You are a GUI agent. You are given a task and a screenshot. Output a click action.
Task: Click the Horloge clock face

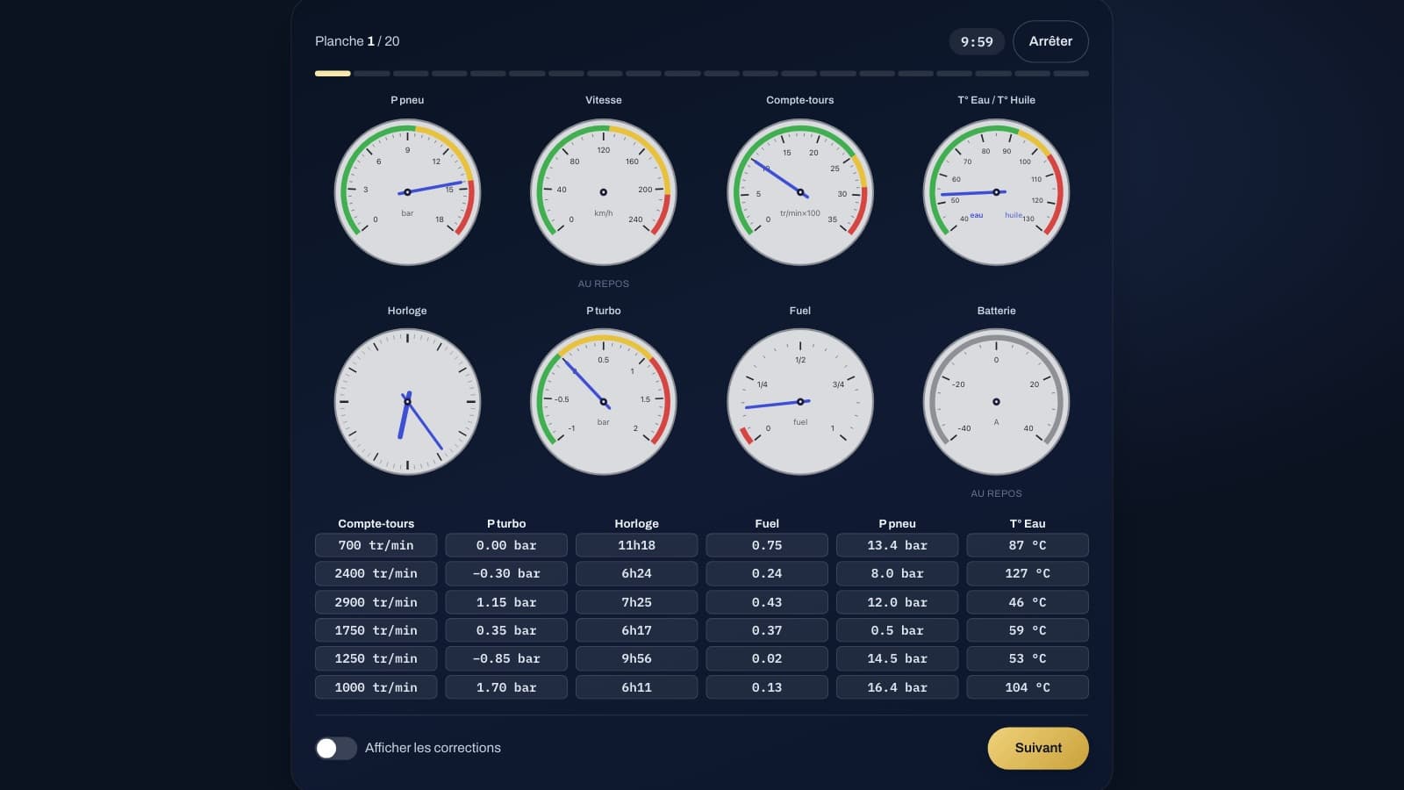407,402
